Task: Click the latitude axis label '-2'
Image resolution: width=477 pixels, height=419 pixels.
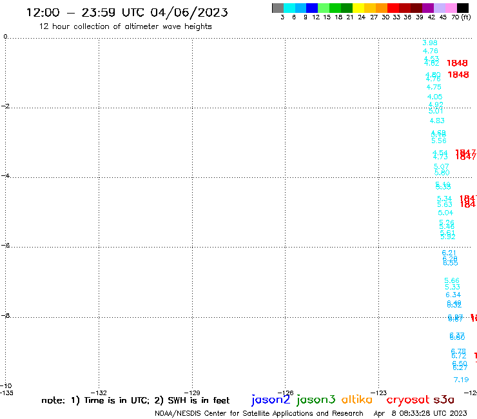Action: tap(5, 106)
